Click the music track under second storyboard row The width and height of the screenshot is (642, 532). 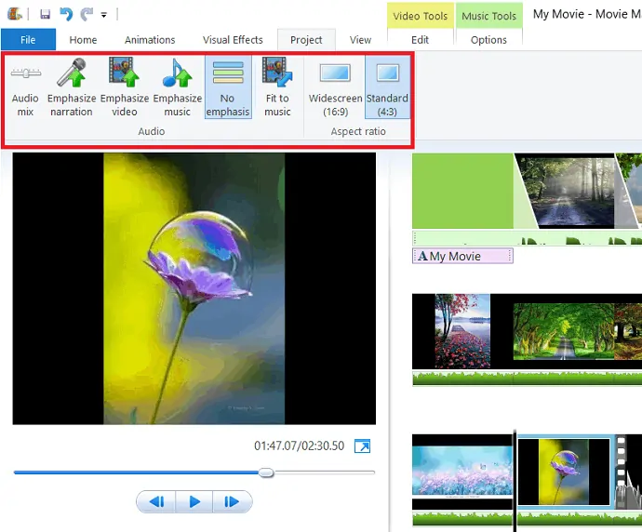coord(527,379)
